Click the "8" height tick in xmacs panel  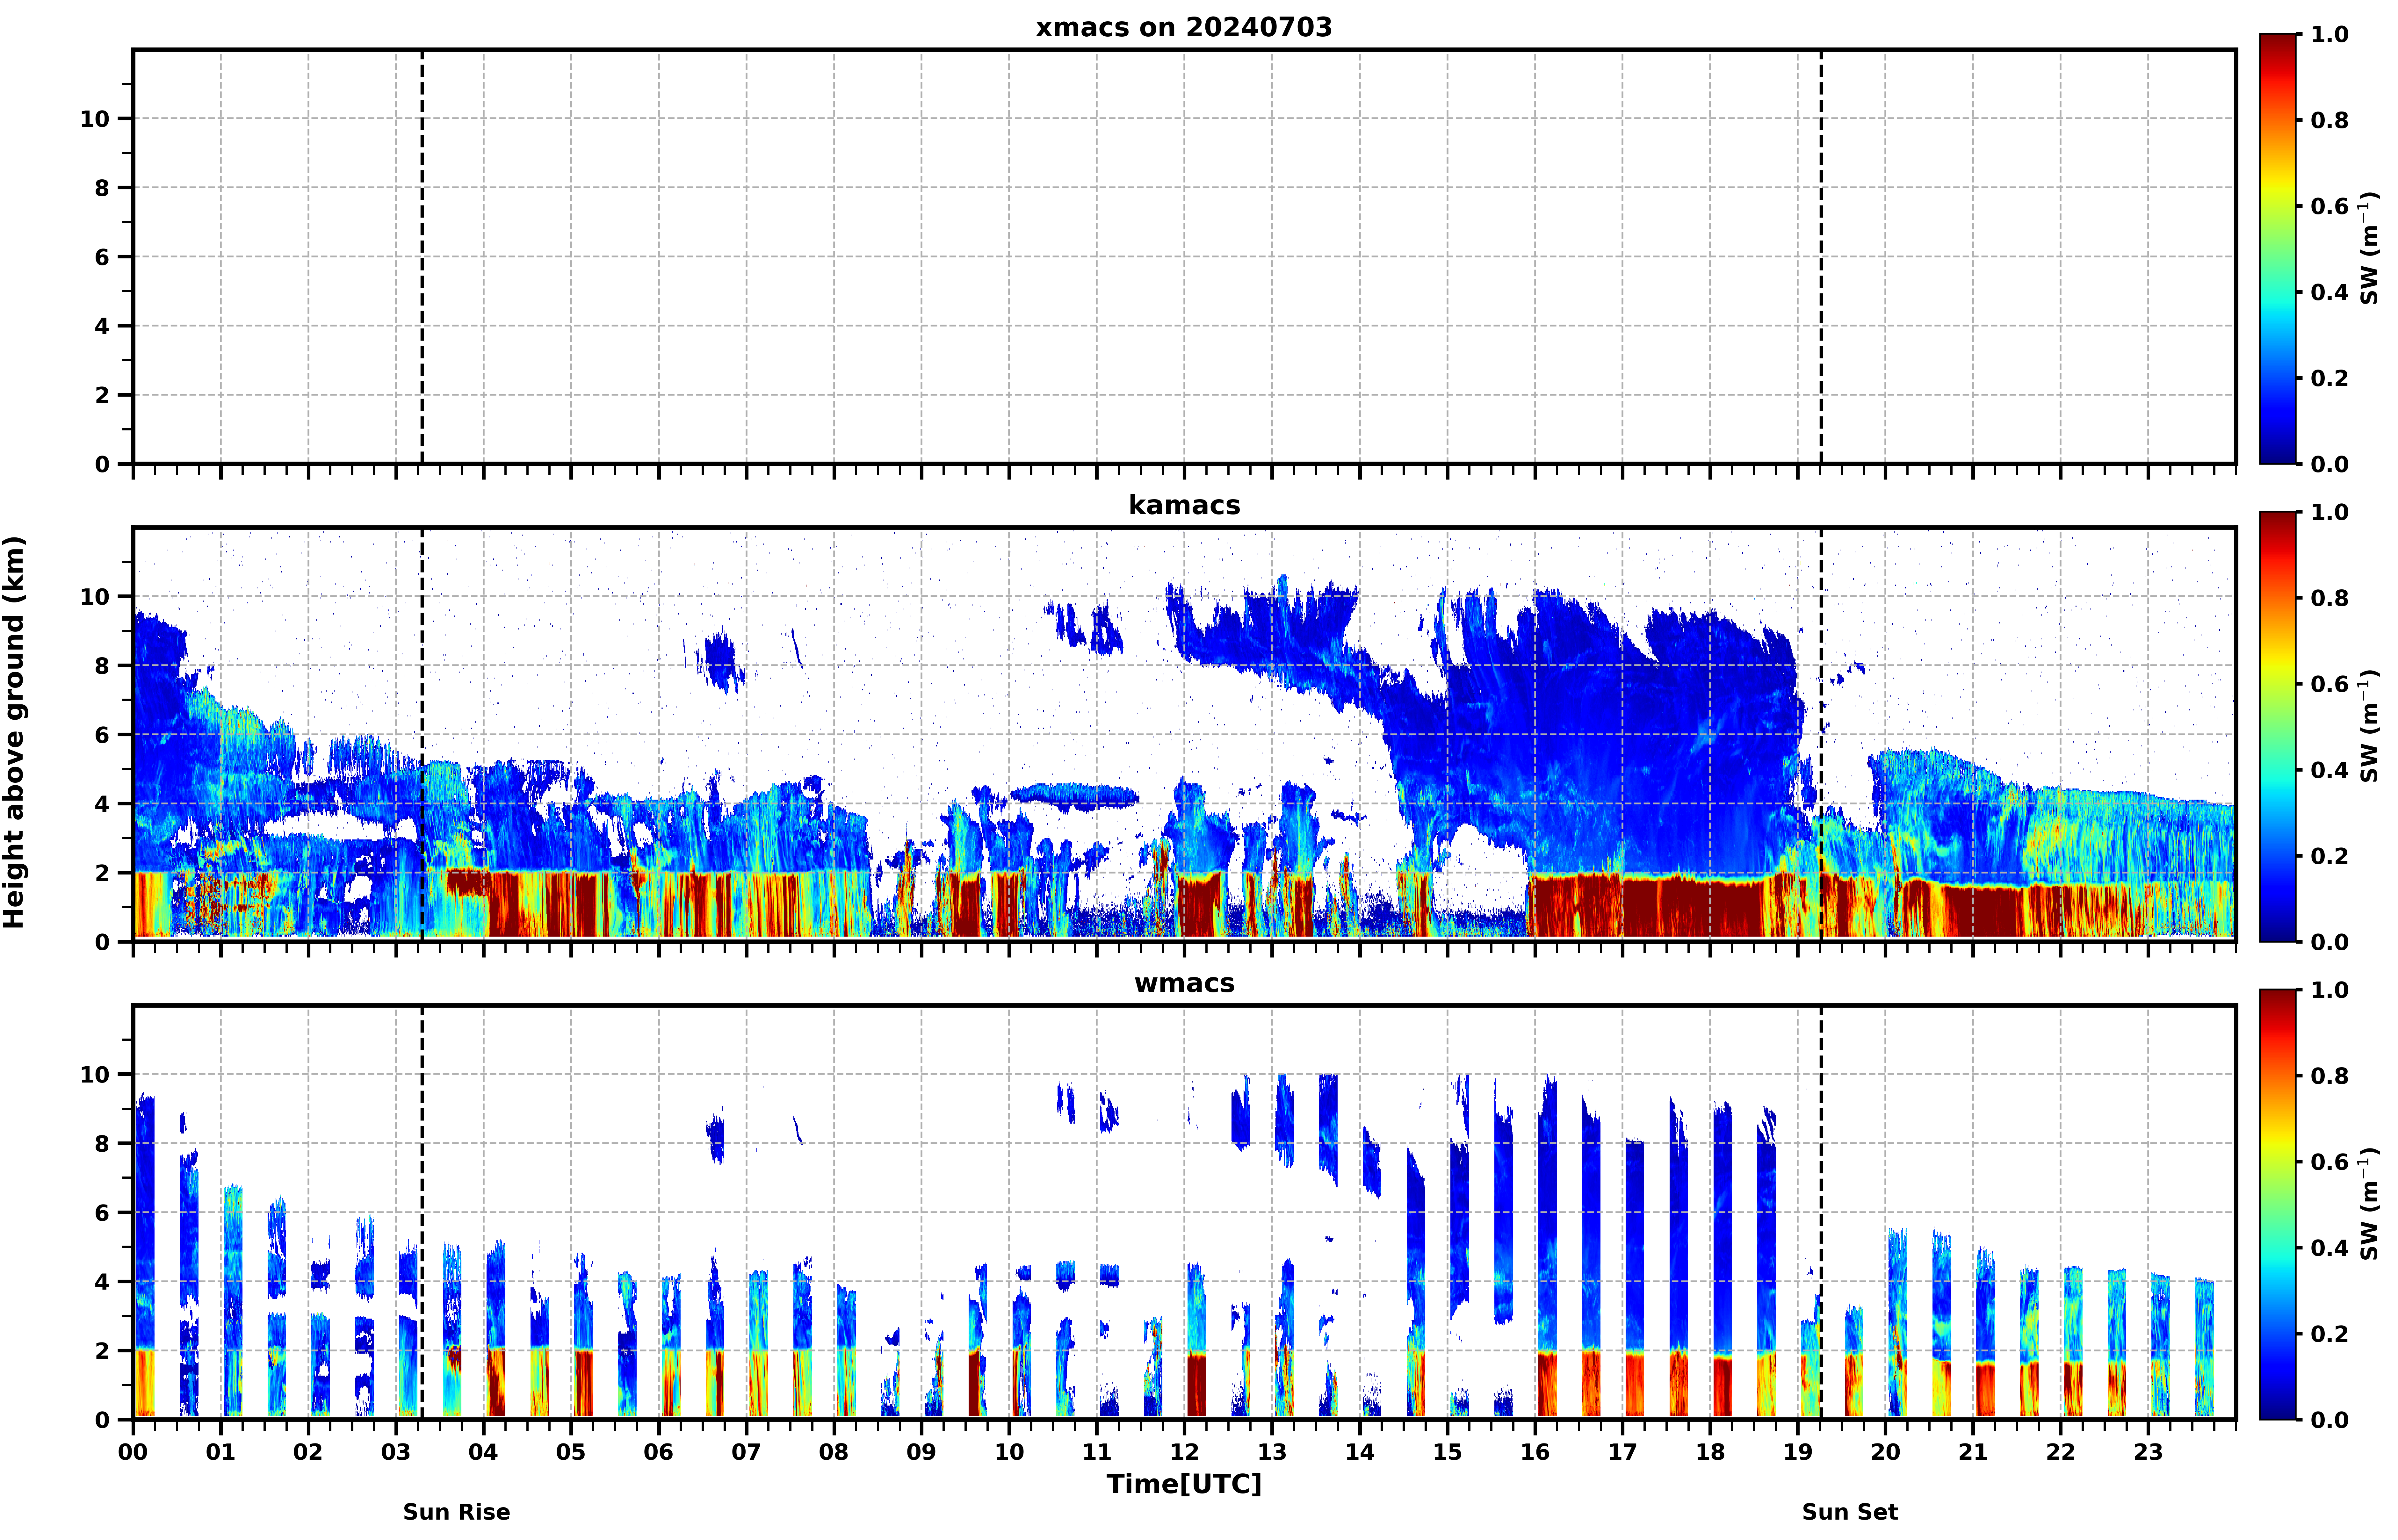102,188
